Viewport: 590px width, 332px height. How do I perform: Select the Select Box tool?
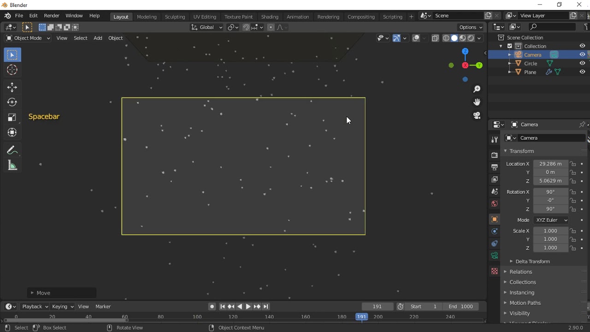[12, 55]
